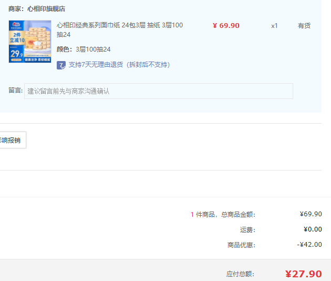Select the color option text 3层100抽24
The image size is (331, 281).
(93, 49)
